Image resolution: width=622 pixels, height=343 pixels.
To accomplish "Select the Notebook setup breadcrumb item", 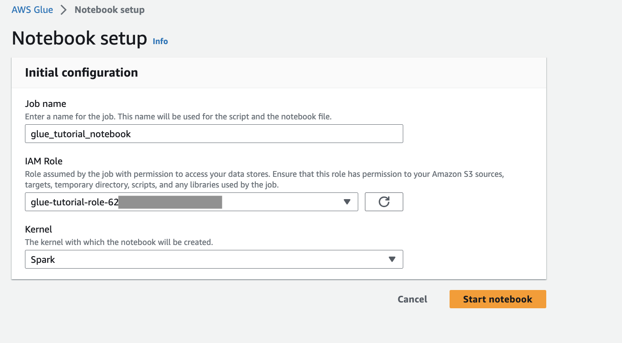I will 110,10.
